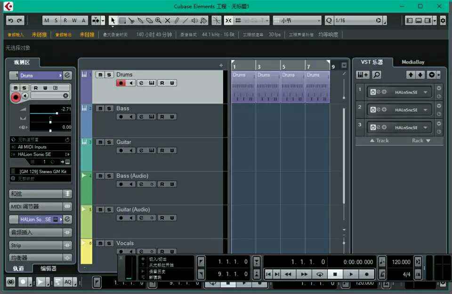Mute the Bass track

tap(100, 109)
